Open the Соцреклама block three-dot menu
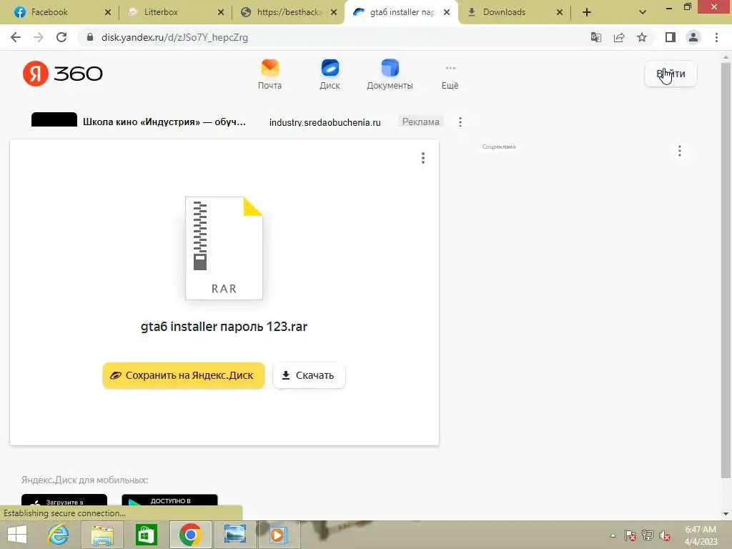The image size is (732, 549). point(680,151)
